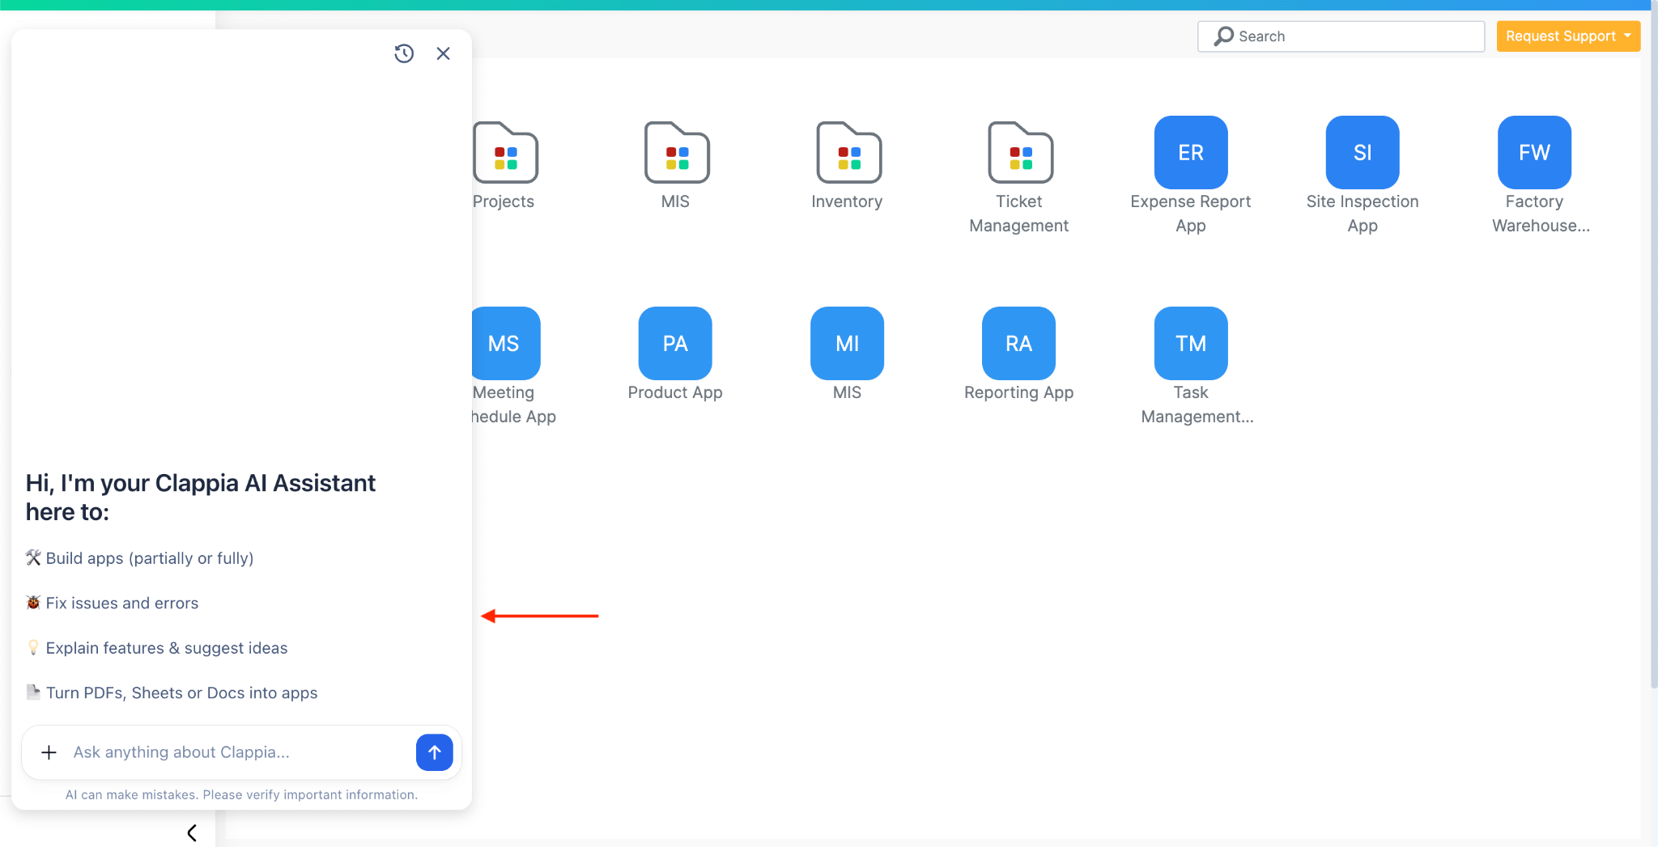Open the Reporting App
Screen dimensions: 1658x847
pos(1018,343)
